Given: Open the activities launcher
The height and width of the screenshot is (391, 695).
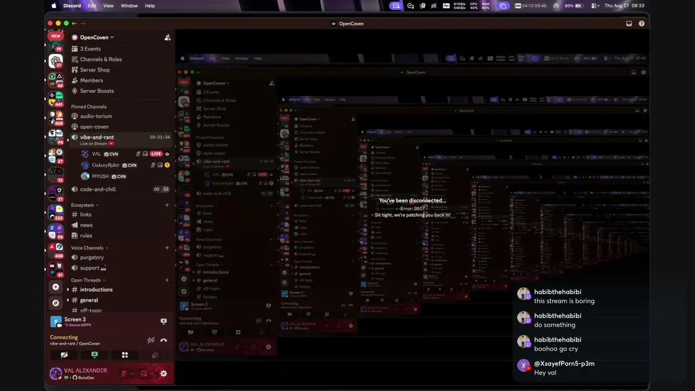Looking at the screenshot, I should 125,355.
